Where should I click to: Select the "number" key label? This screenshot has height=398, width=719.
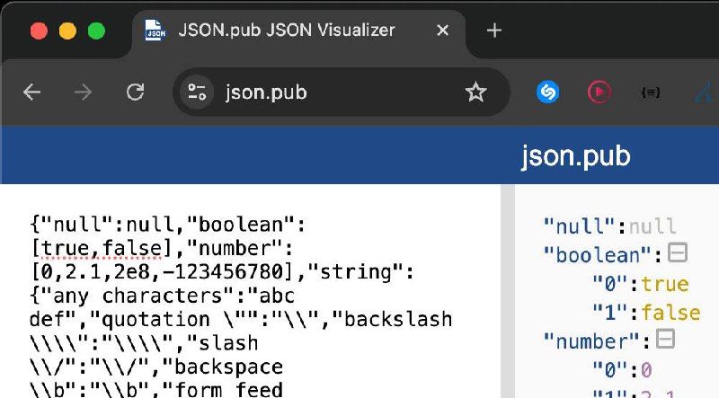[590, 342]
